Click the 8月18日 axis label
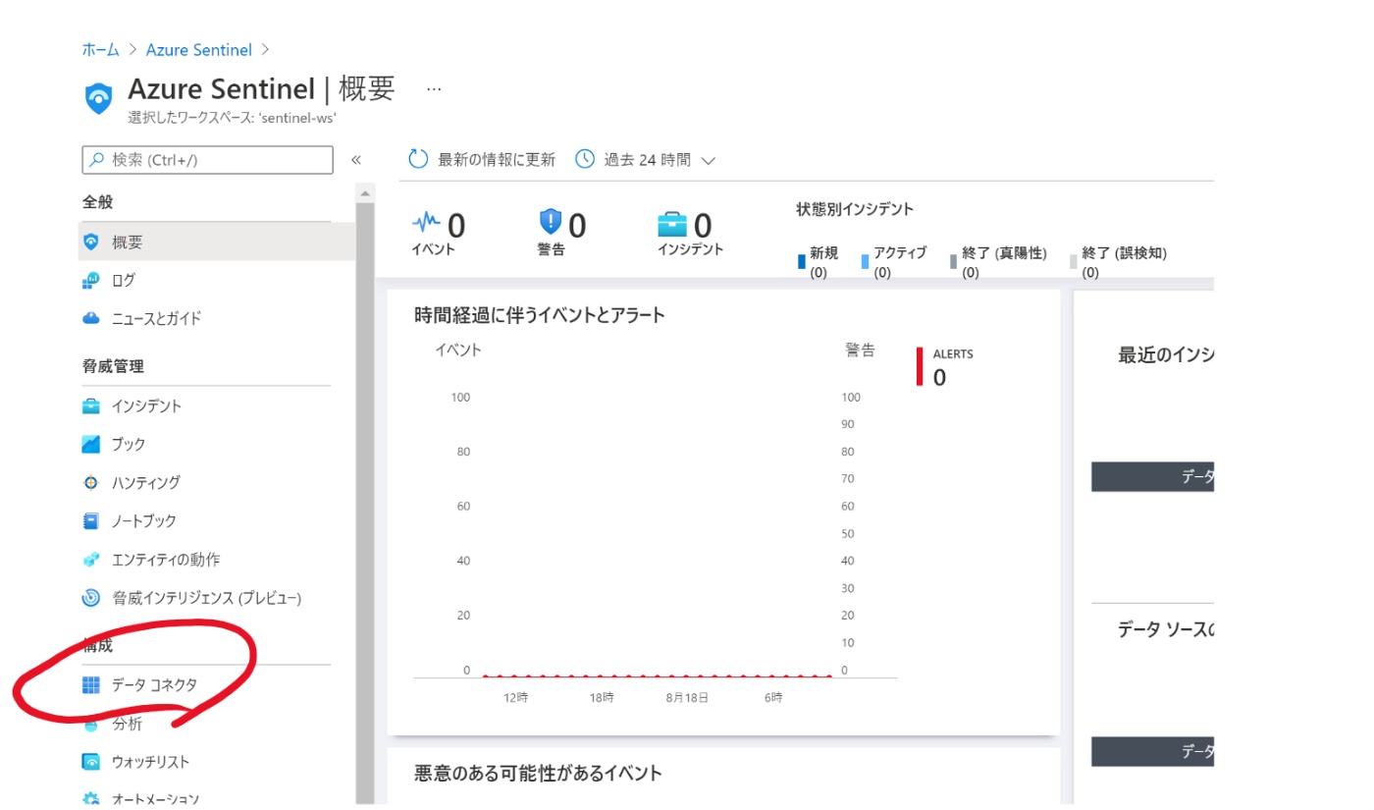1374x810 pixels. tap(687, 697)
